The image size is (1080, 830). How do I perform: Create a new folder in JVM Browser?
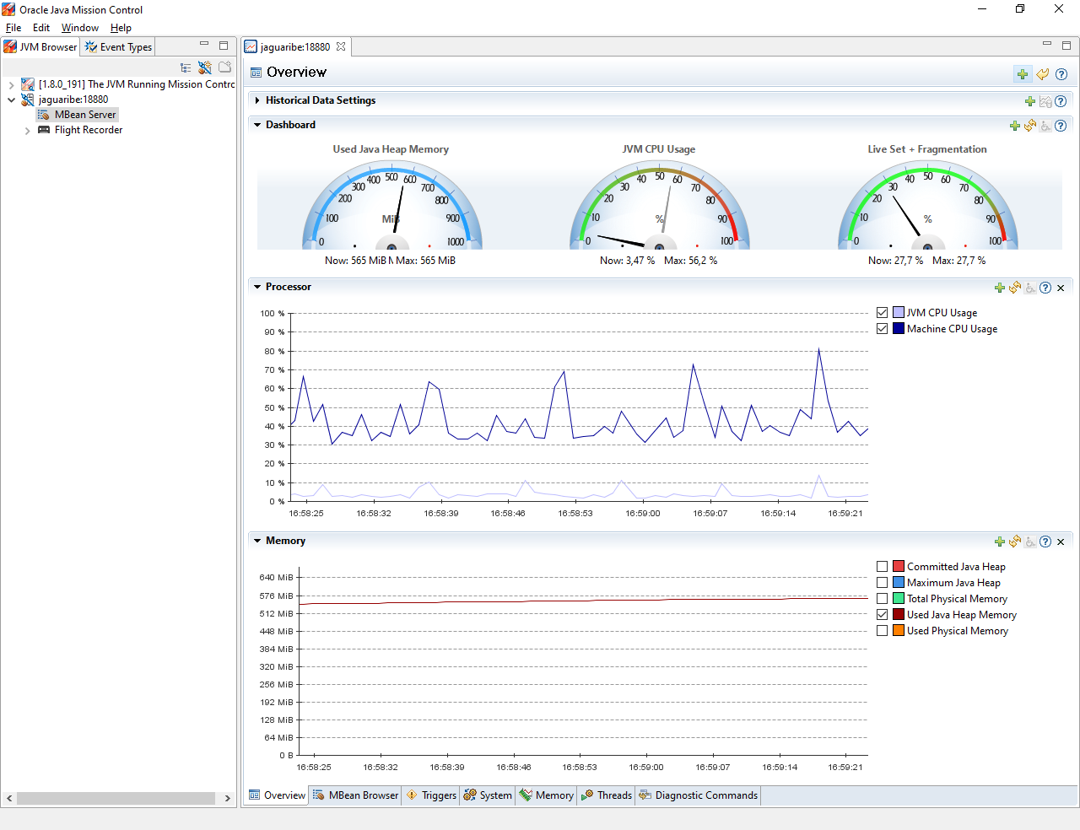224,67
